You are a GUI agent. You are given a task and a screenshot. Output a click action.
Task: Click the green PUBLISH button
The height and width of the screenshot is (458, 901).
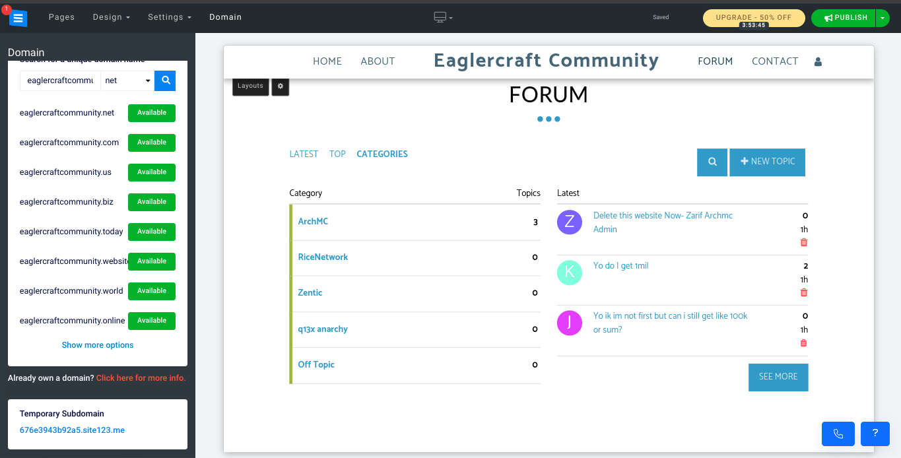coord(843,18)
